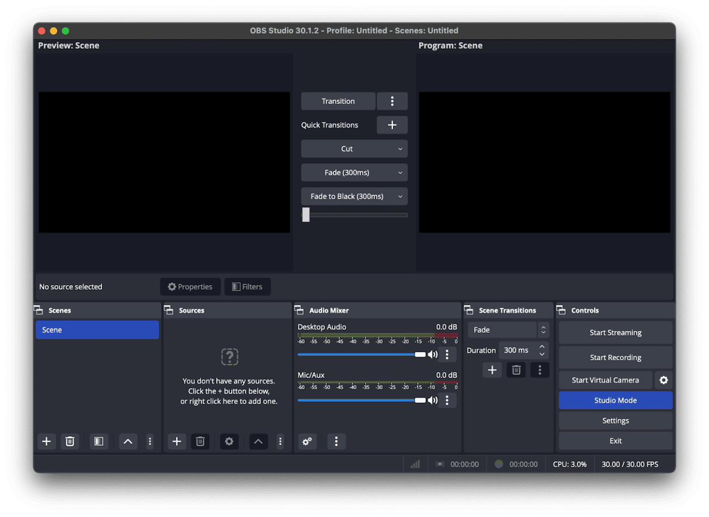Start Streaming

[615, 332]
